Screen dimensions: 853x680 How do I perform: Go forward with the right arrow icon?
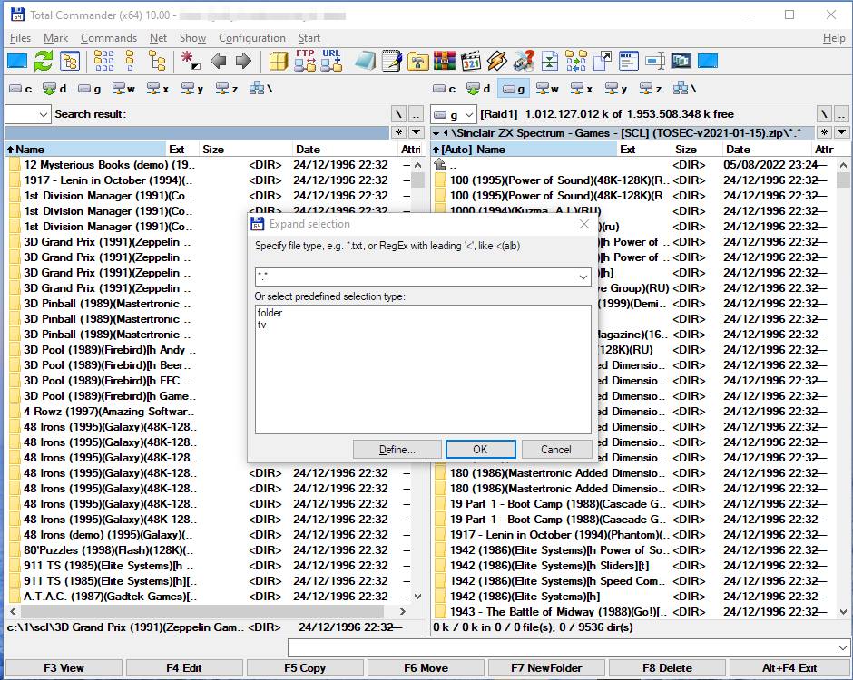point(244,61)
